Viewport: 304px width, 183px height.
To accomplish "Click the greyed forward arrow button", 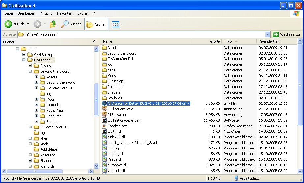I will point(37,24).
